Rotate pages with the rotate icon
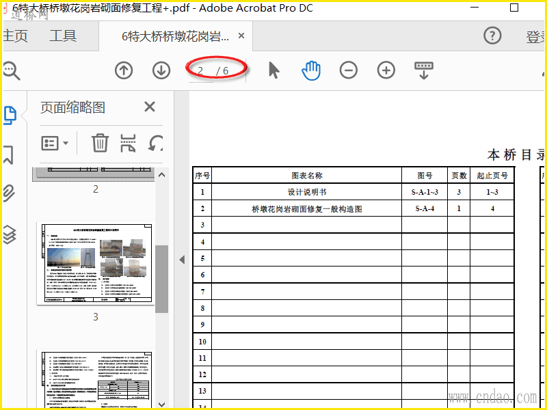Image resolution: width=547 pixels, height=410 pixels. [x=156, y=143]
